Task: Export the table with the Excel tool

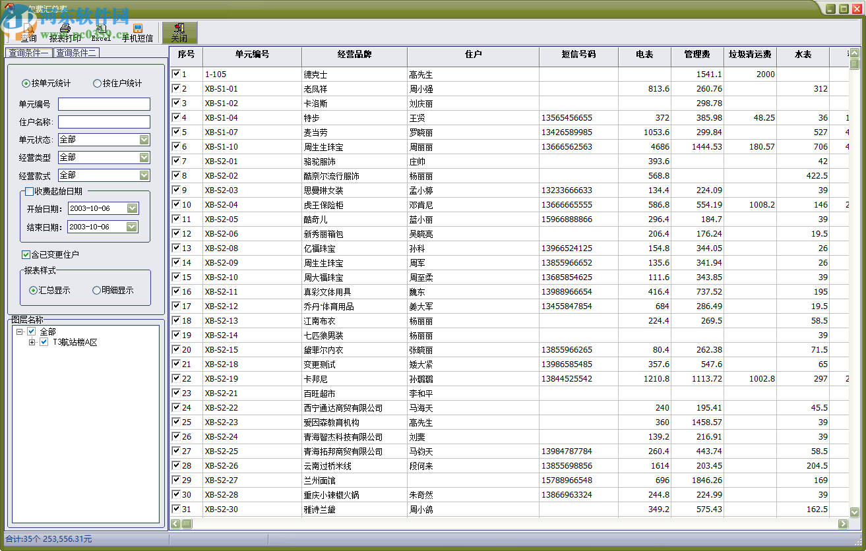Action: click(101, 33)
